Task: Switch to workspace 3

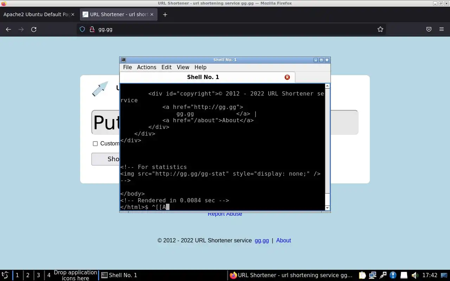Action: (x=38, y=275)
